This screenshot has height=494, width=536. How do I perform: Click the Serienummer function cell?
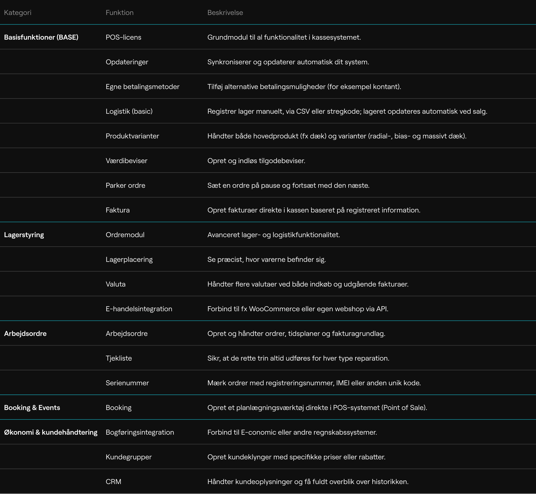coord(127,383)
